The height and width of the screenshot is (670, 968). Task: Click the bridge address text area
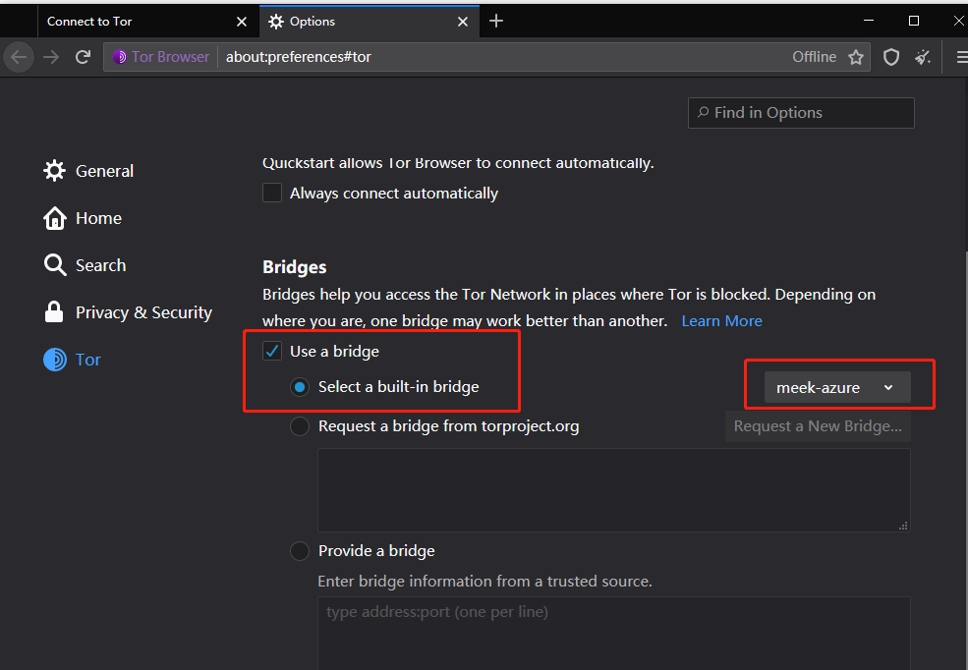[613, 629]
